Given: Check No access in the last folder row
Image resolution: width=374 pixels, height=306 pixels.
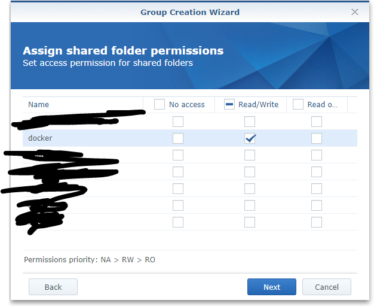Looking at the screenshot, I should click(x=178, y=222).
